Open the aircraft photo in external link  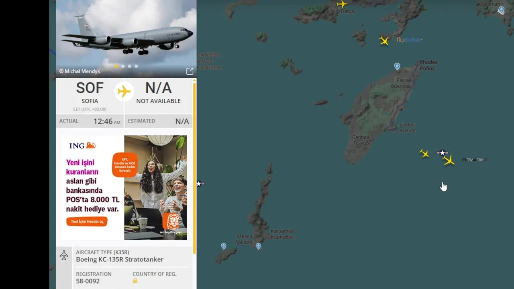point(190,71)
